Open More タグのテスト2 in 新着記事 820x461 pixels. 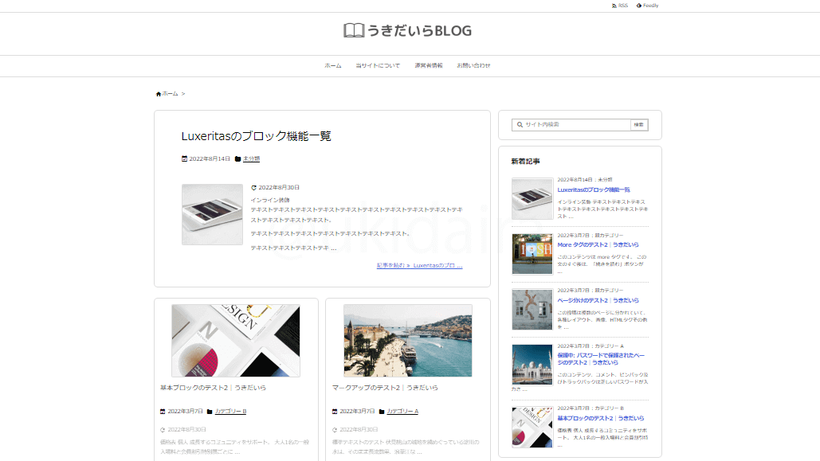click(598, 245)
